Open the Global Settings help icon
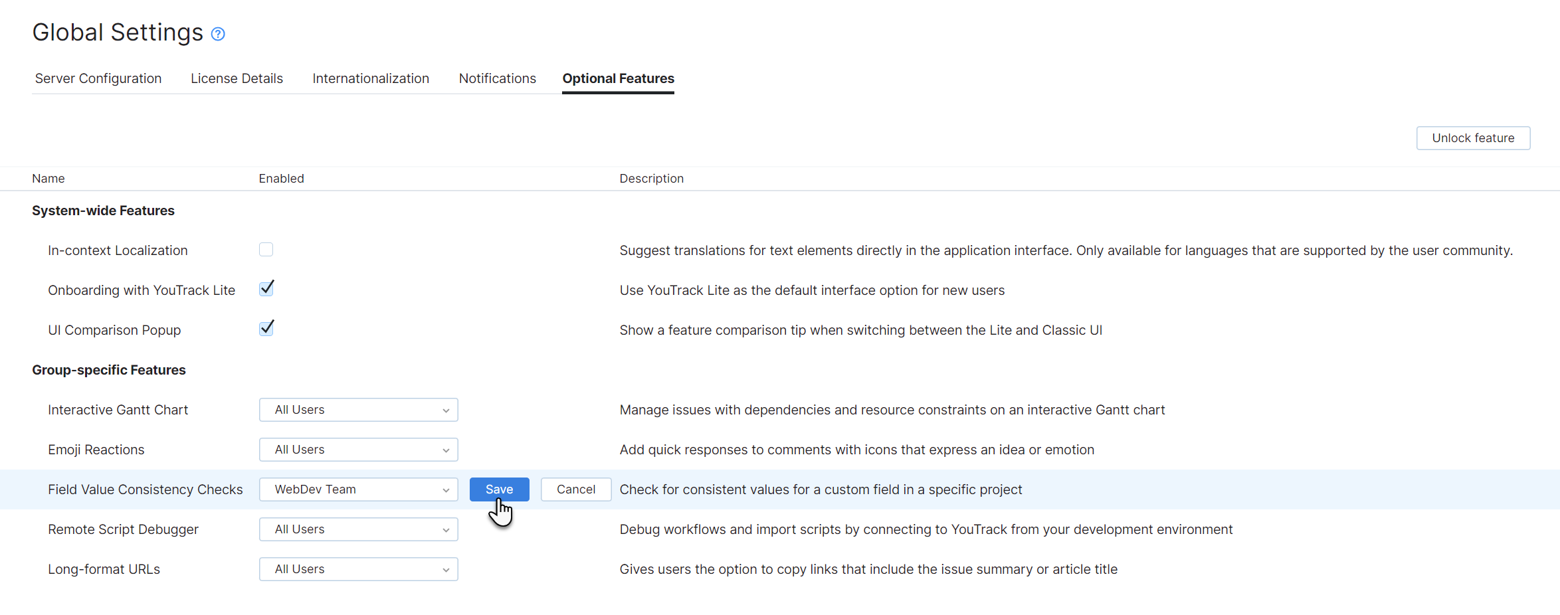 [218, 33]
